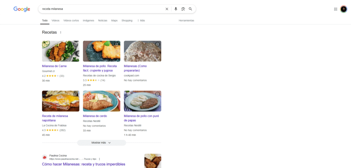This screenshot has width=351, height=168.
Task: Start voice search with microphone icon
Action: pyautogui.click(x=176, y=9)
